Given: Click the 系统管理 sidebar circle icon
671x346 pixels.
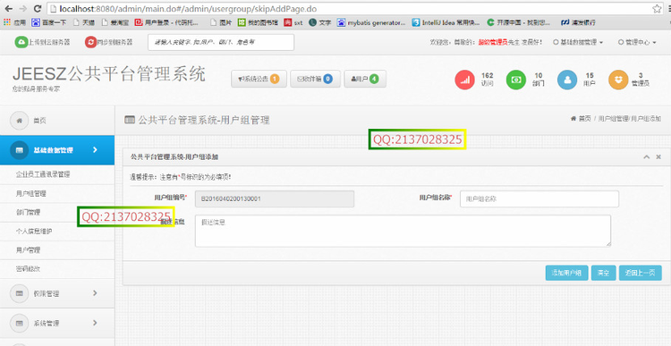Looking at the screenshot, I should [20, 323].
